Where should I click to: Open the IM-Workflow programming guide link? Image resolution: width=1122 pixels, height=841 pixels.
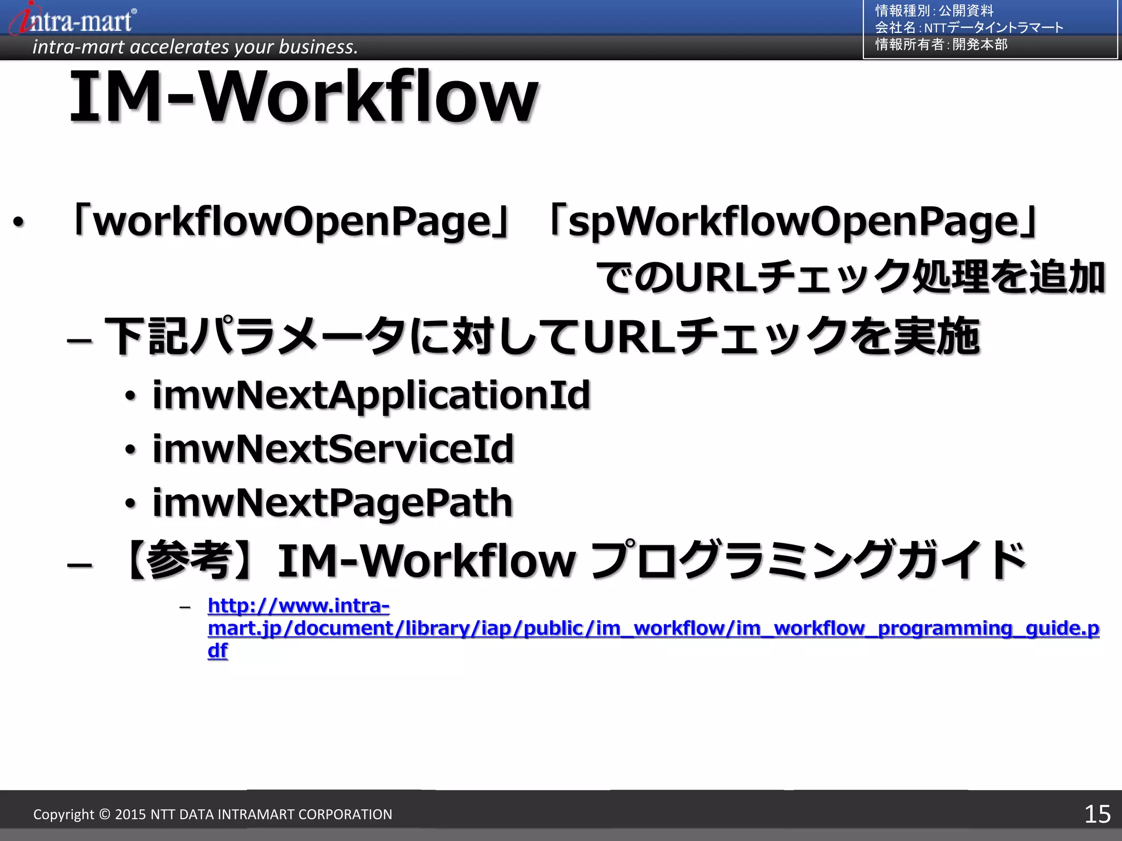coord(652,628)
